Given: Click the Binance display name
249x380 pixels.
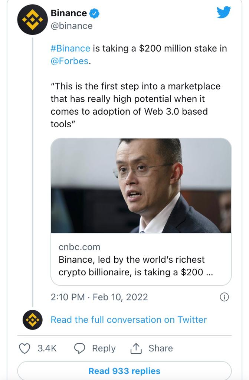Looking at the screenshot, I should [69, 13].
